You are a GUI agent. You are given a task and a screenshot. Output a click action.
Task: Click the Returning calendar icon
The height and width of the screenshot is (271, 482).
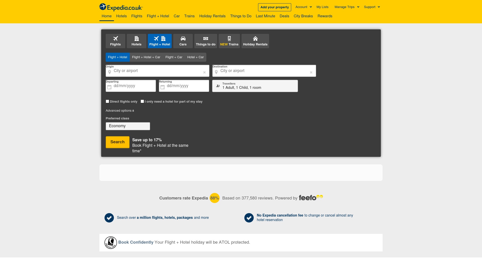(x=162, y=87)
